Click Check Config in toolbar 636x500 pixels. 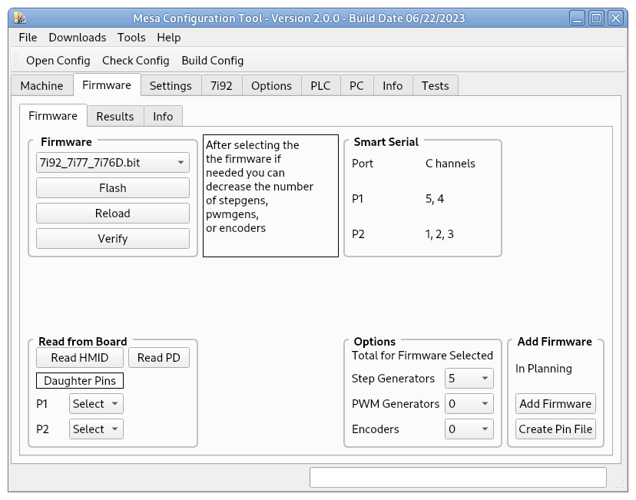(135, 61)
